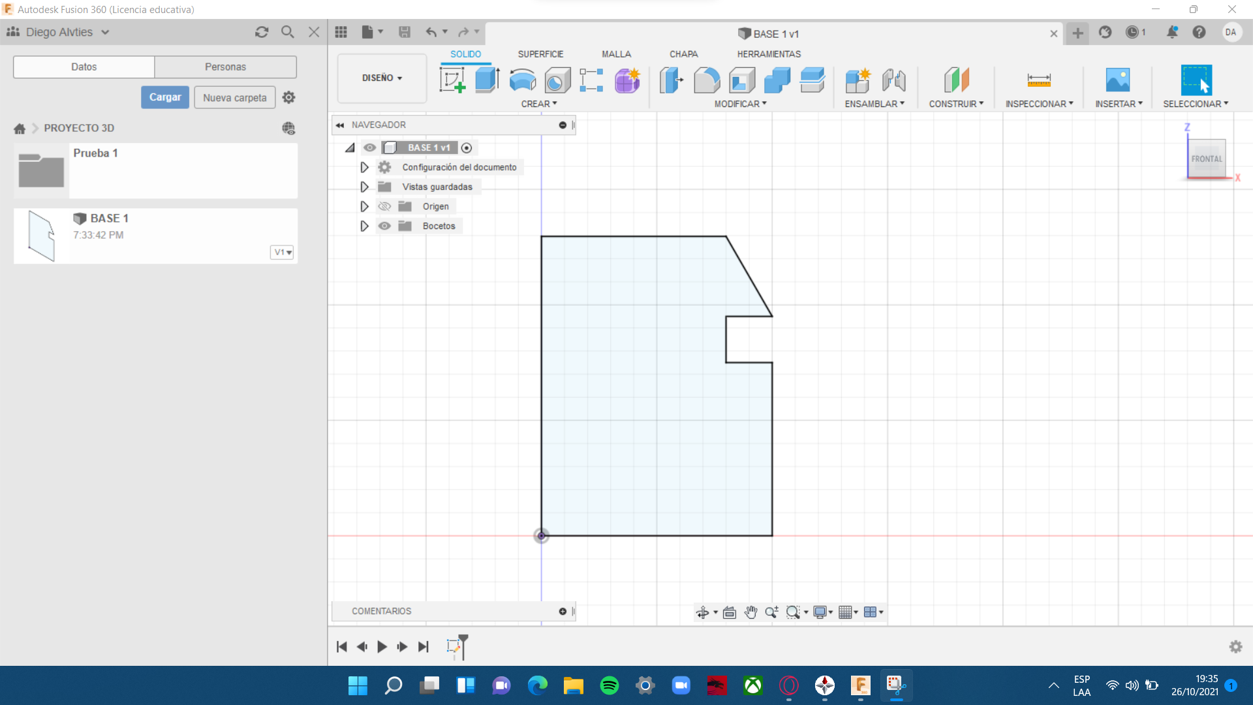Switch to the MALLA tab

click(x=616, y=54)
